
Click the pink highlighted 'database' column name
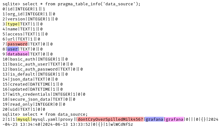pyautogui.click(x=18, y=54)
